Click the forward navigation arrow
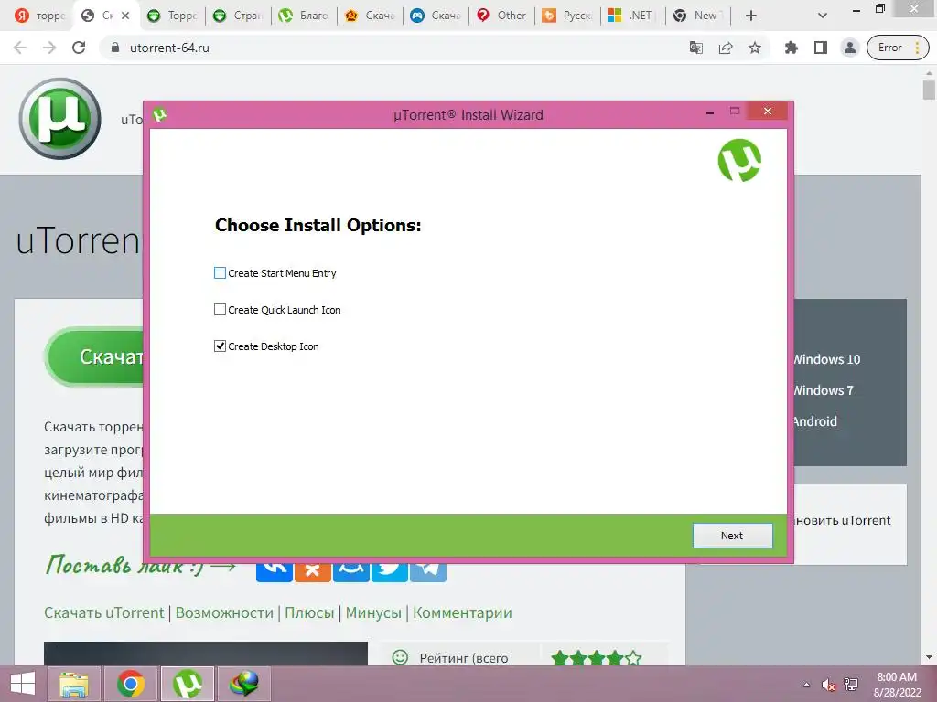Image resolution: width=937 pixels, height=702 pixels. tap(49, 48)
